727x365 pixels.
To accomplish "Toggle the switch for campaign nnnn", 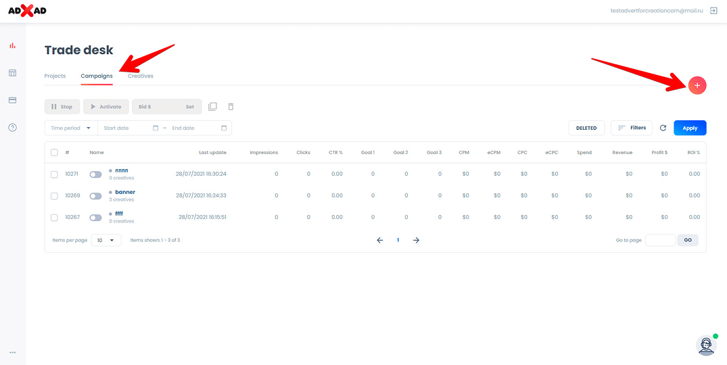I will click(x=95, y=174).
